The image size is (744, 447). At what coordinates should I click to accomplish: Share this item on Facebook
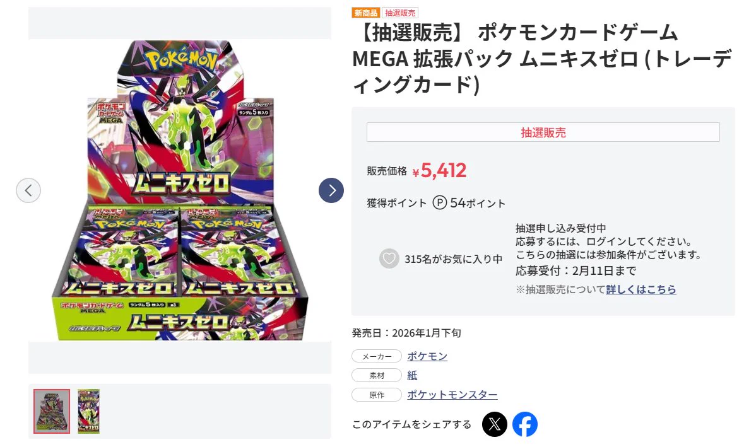tap(525, 424)
